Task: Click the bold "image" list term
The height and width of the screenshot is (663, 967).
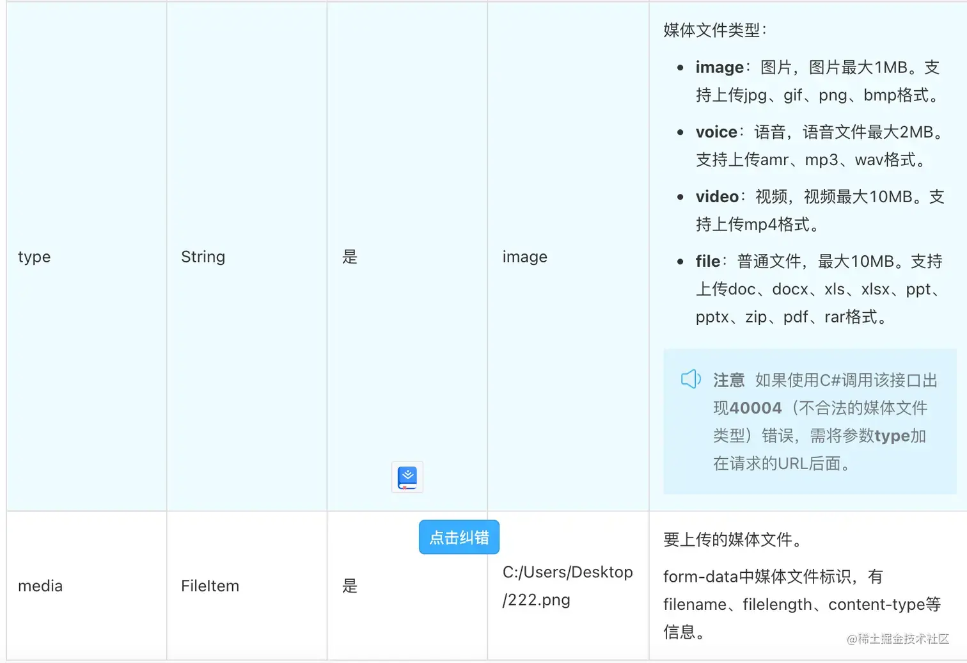Action: 719,67
